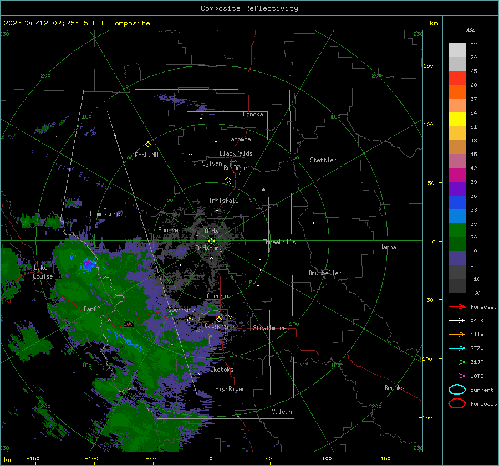Click the cyan 27ZW arrow legend icon

457,349
